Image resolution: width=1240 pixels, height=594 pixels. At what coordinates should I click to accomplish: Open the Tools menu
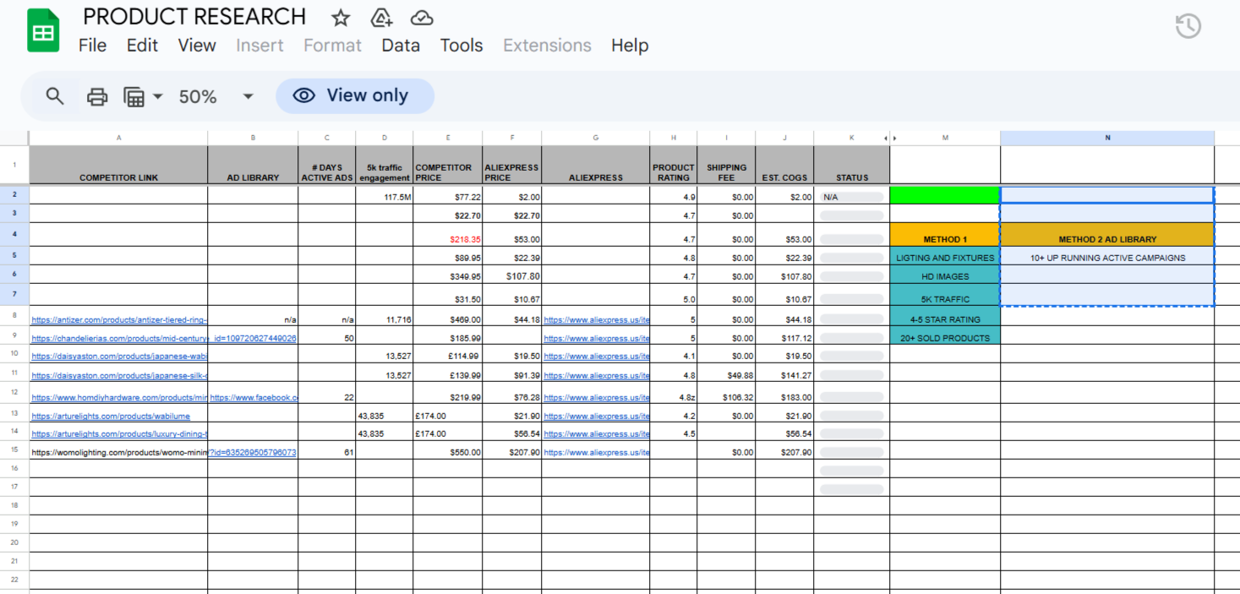(462, 46)
